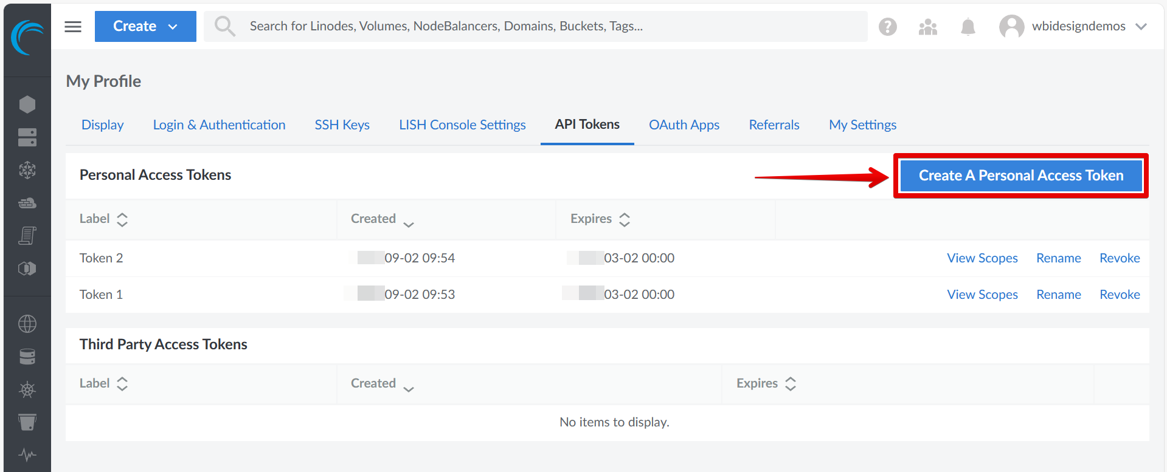Open Object Storage from the bucket sidebar icon
This screenshot has width=1167, height=472.
click(x=27, y=422)
